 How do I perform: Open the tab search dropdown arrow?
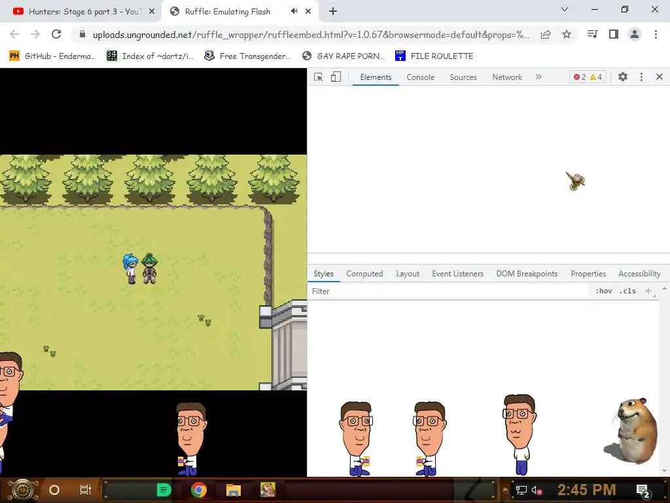coord(565,9)
